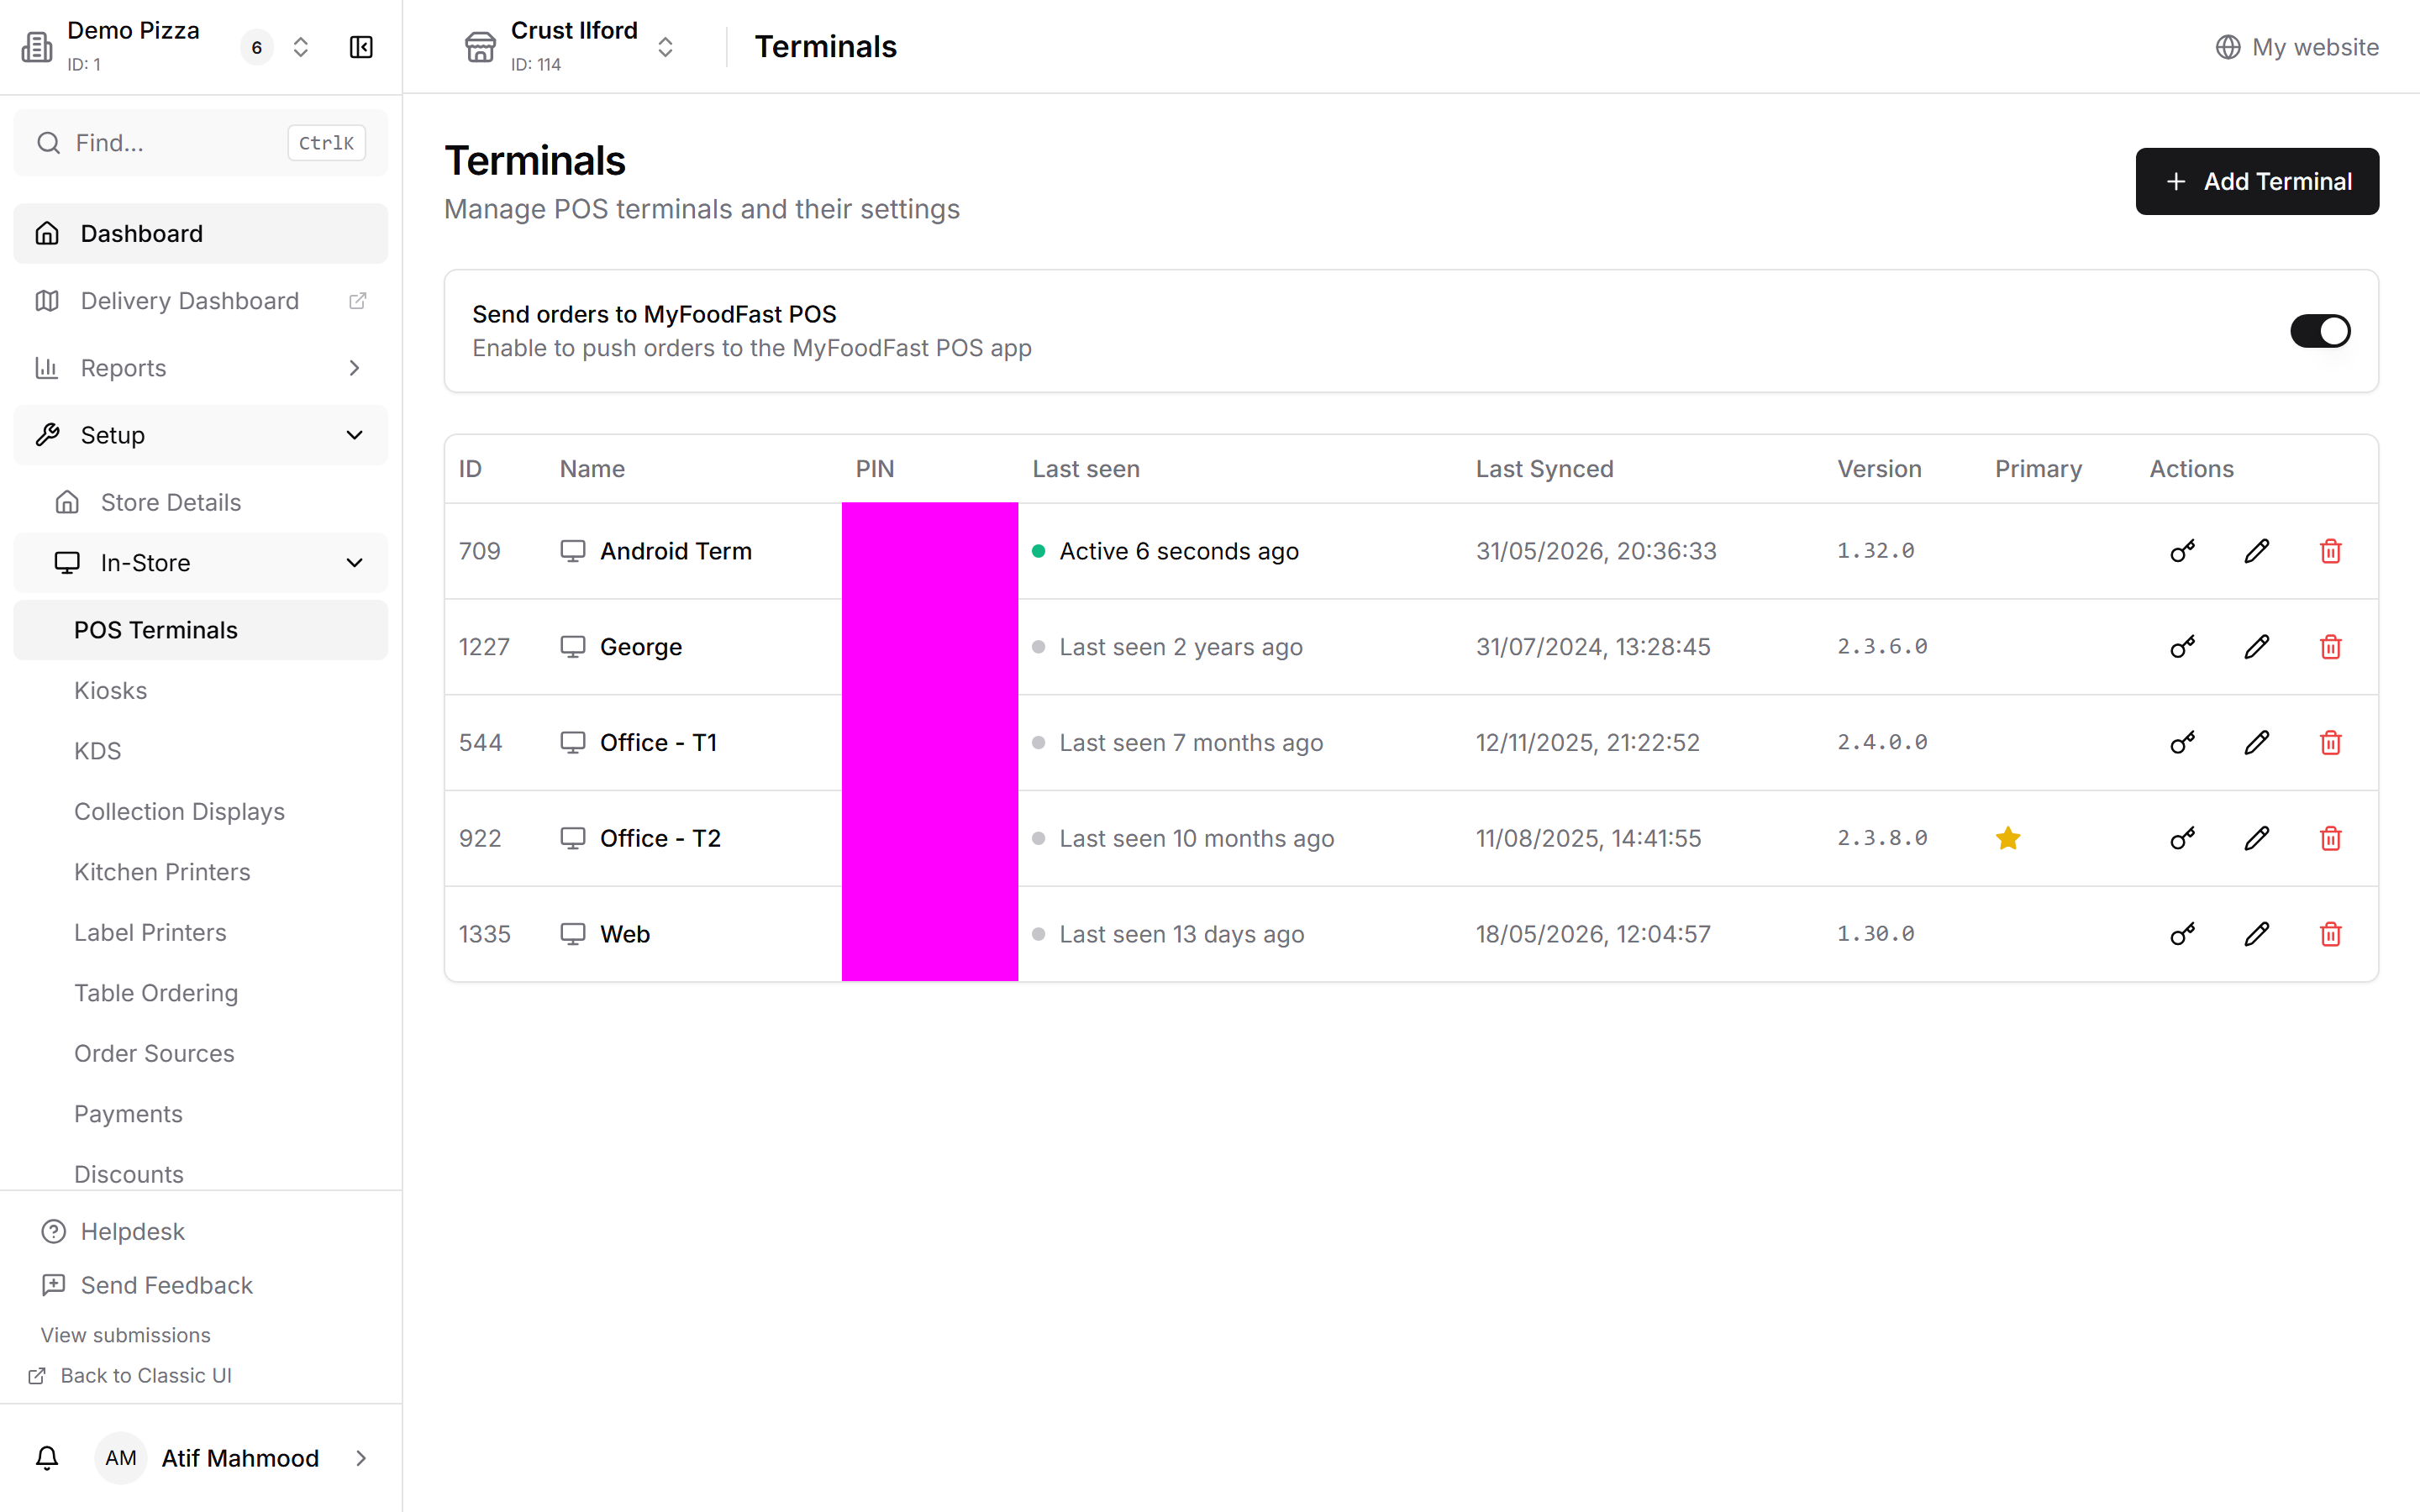Open Order Sources
This screenshot has width=2420, height=1512.
(x=154, y=1053)
